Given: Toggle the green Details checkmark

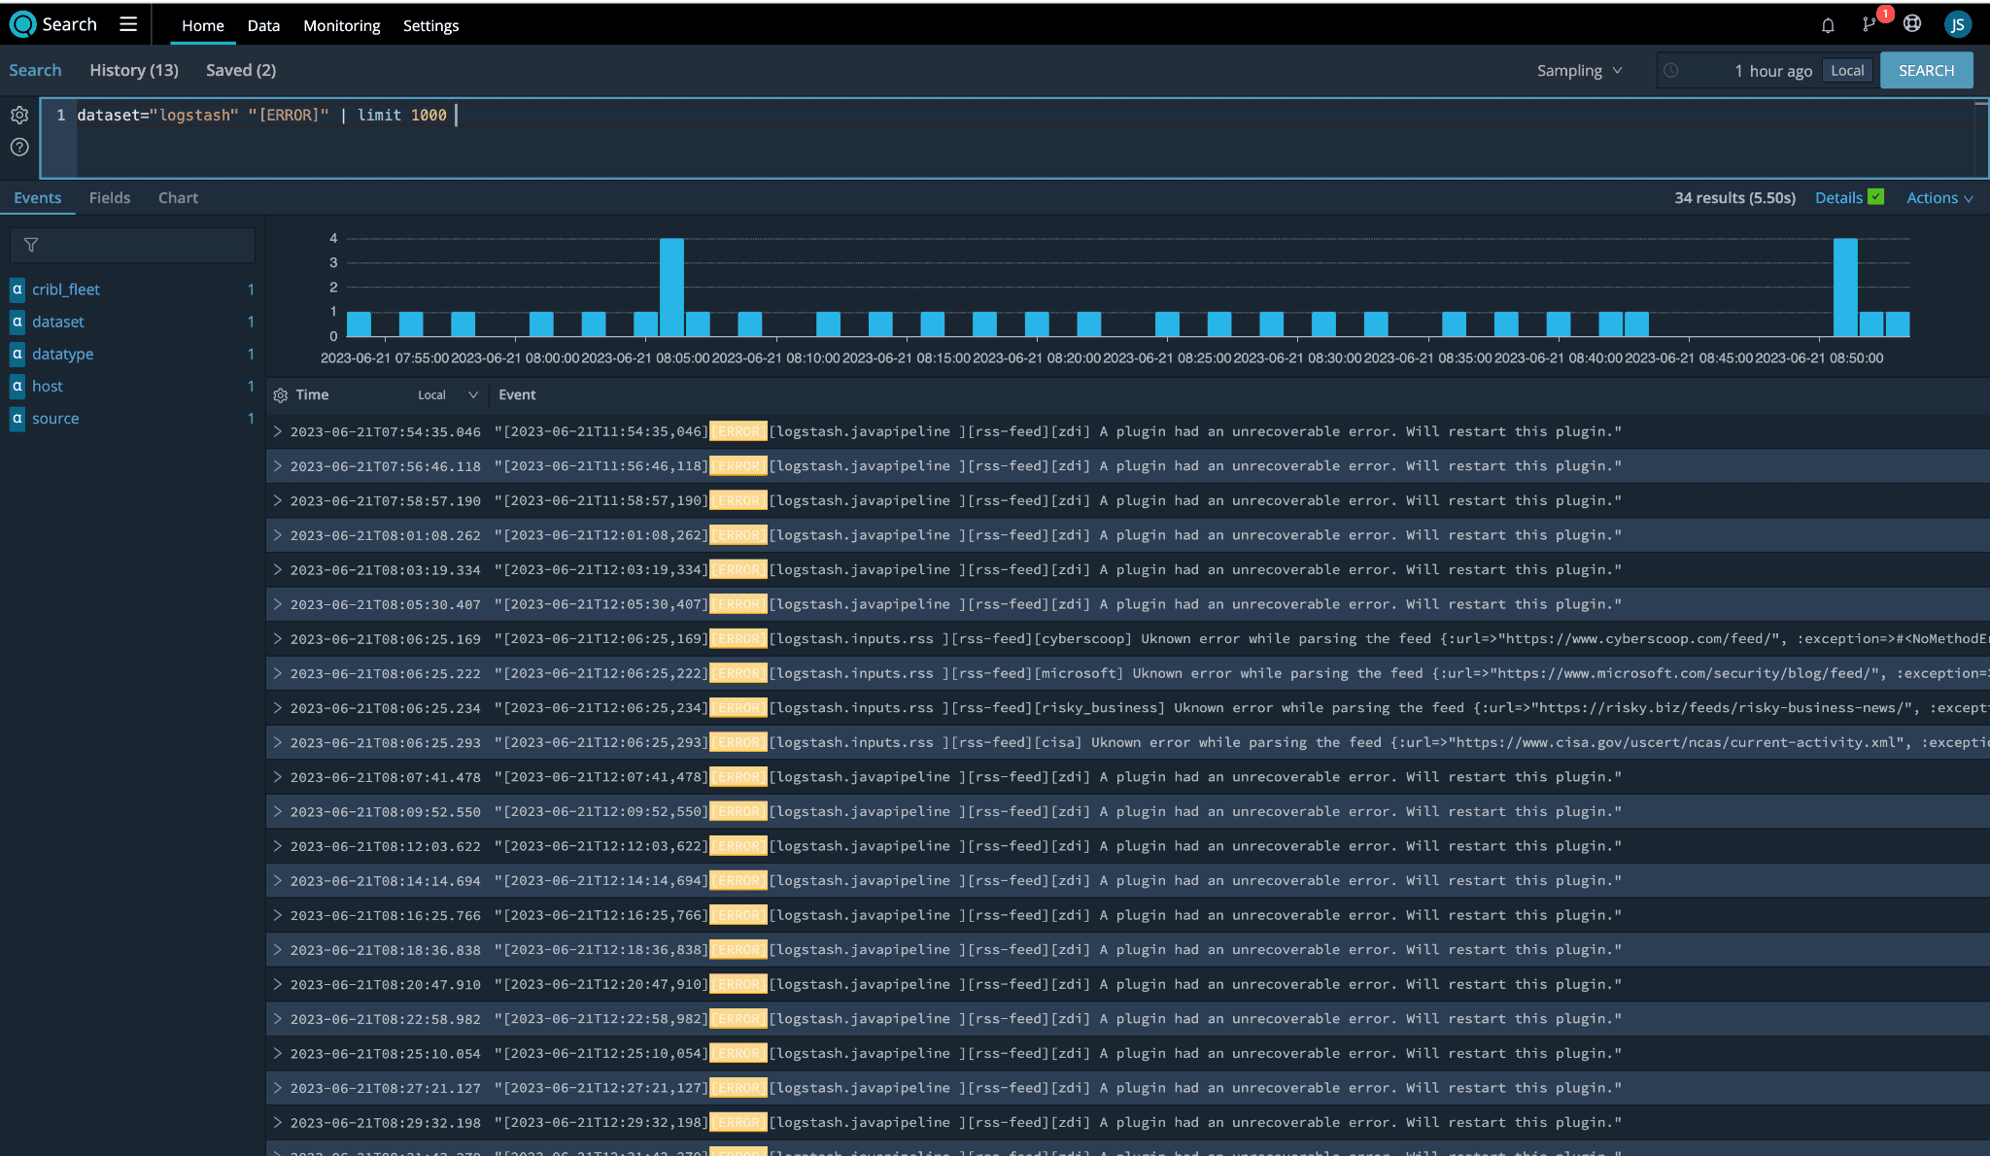Looking at the screenshot, I should 1876,197.
